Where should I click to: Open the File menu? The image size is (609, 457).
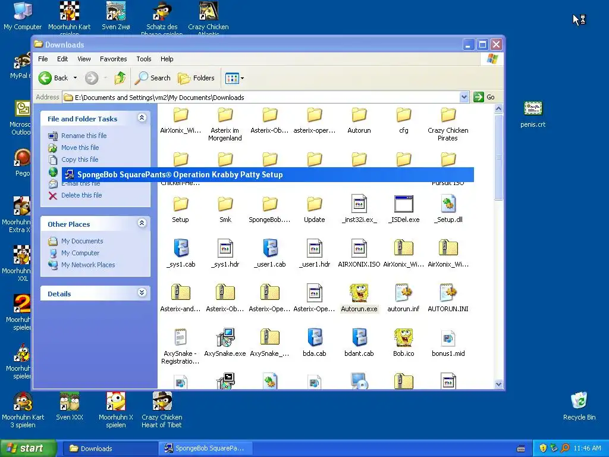pyautogui.click(x=43, y=59)
